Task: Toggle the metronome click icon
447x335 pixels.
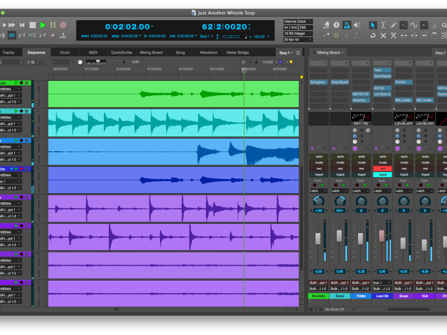Action: (x=347, y=25)
